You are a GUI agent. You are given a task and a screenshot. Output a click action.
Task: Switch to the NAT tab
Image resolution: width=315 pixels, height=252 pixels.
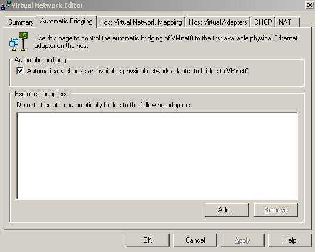[x=287, y=22]
